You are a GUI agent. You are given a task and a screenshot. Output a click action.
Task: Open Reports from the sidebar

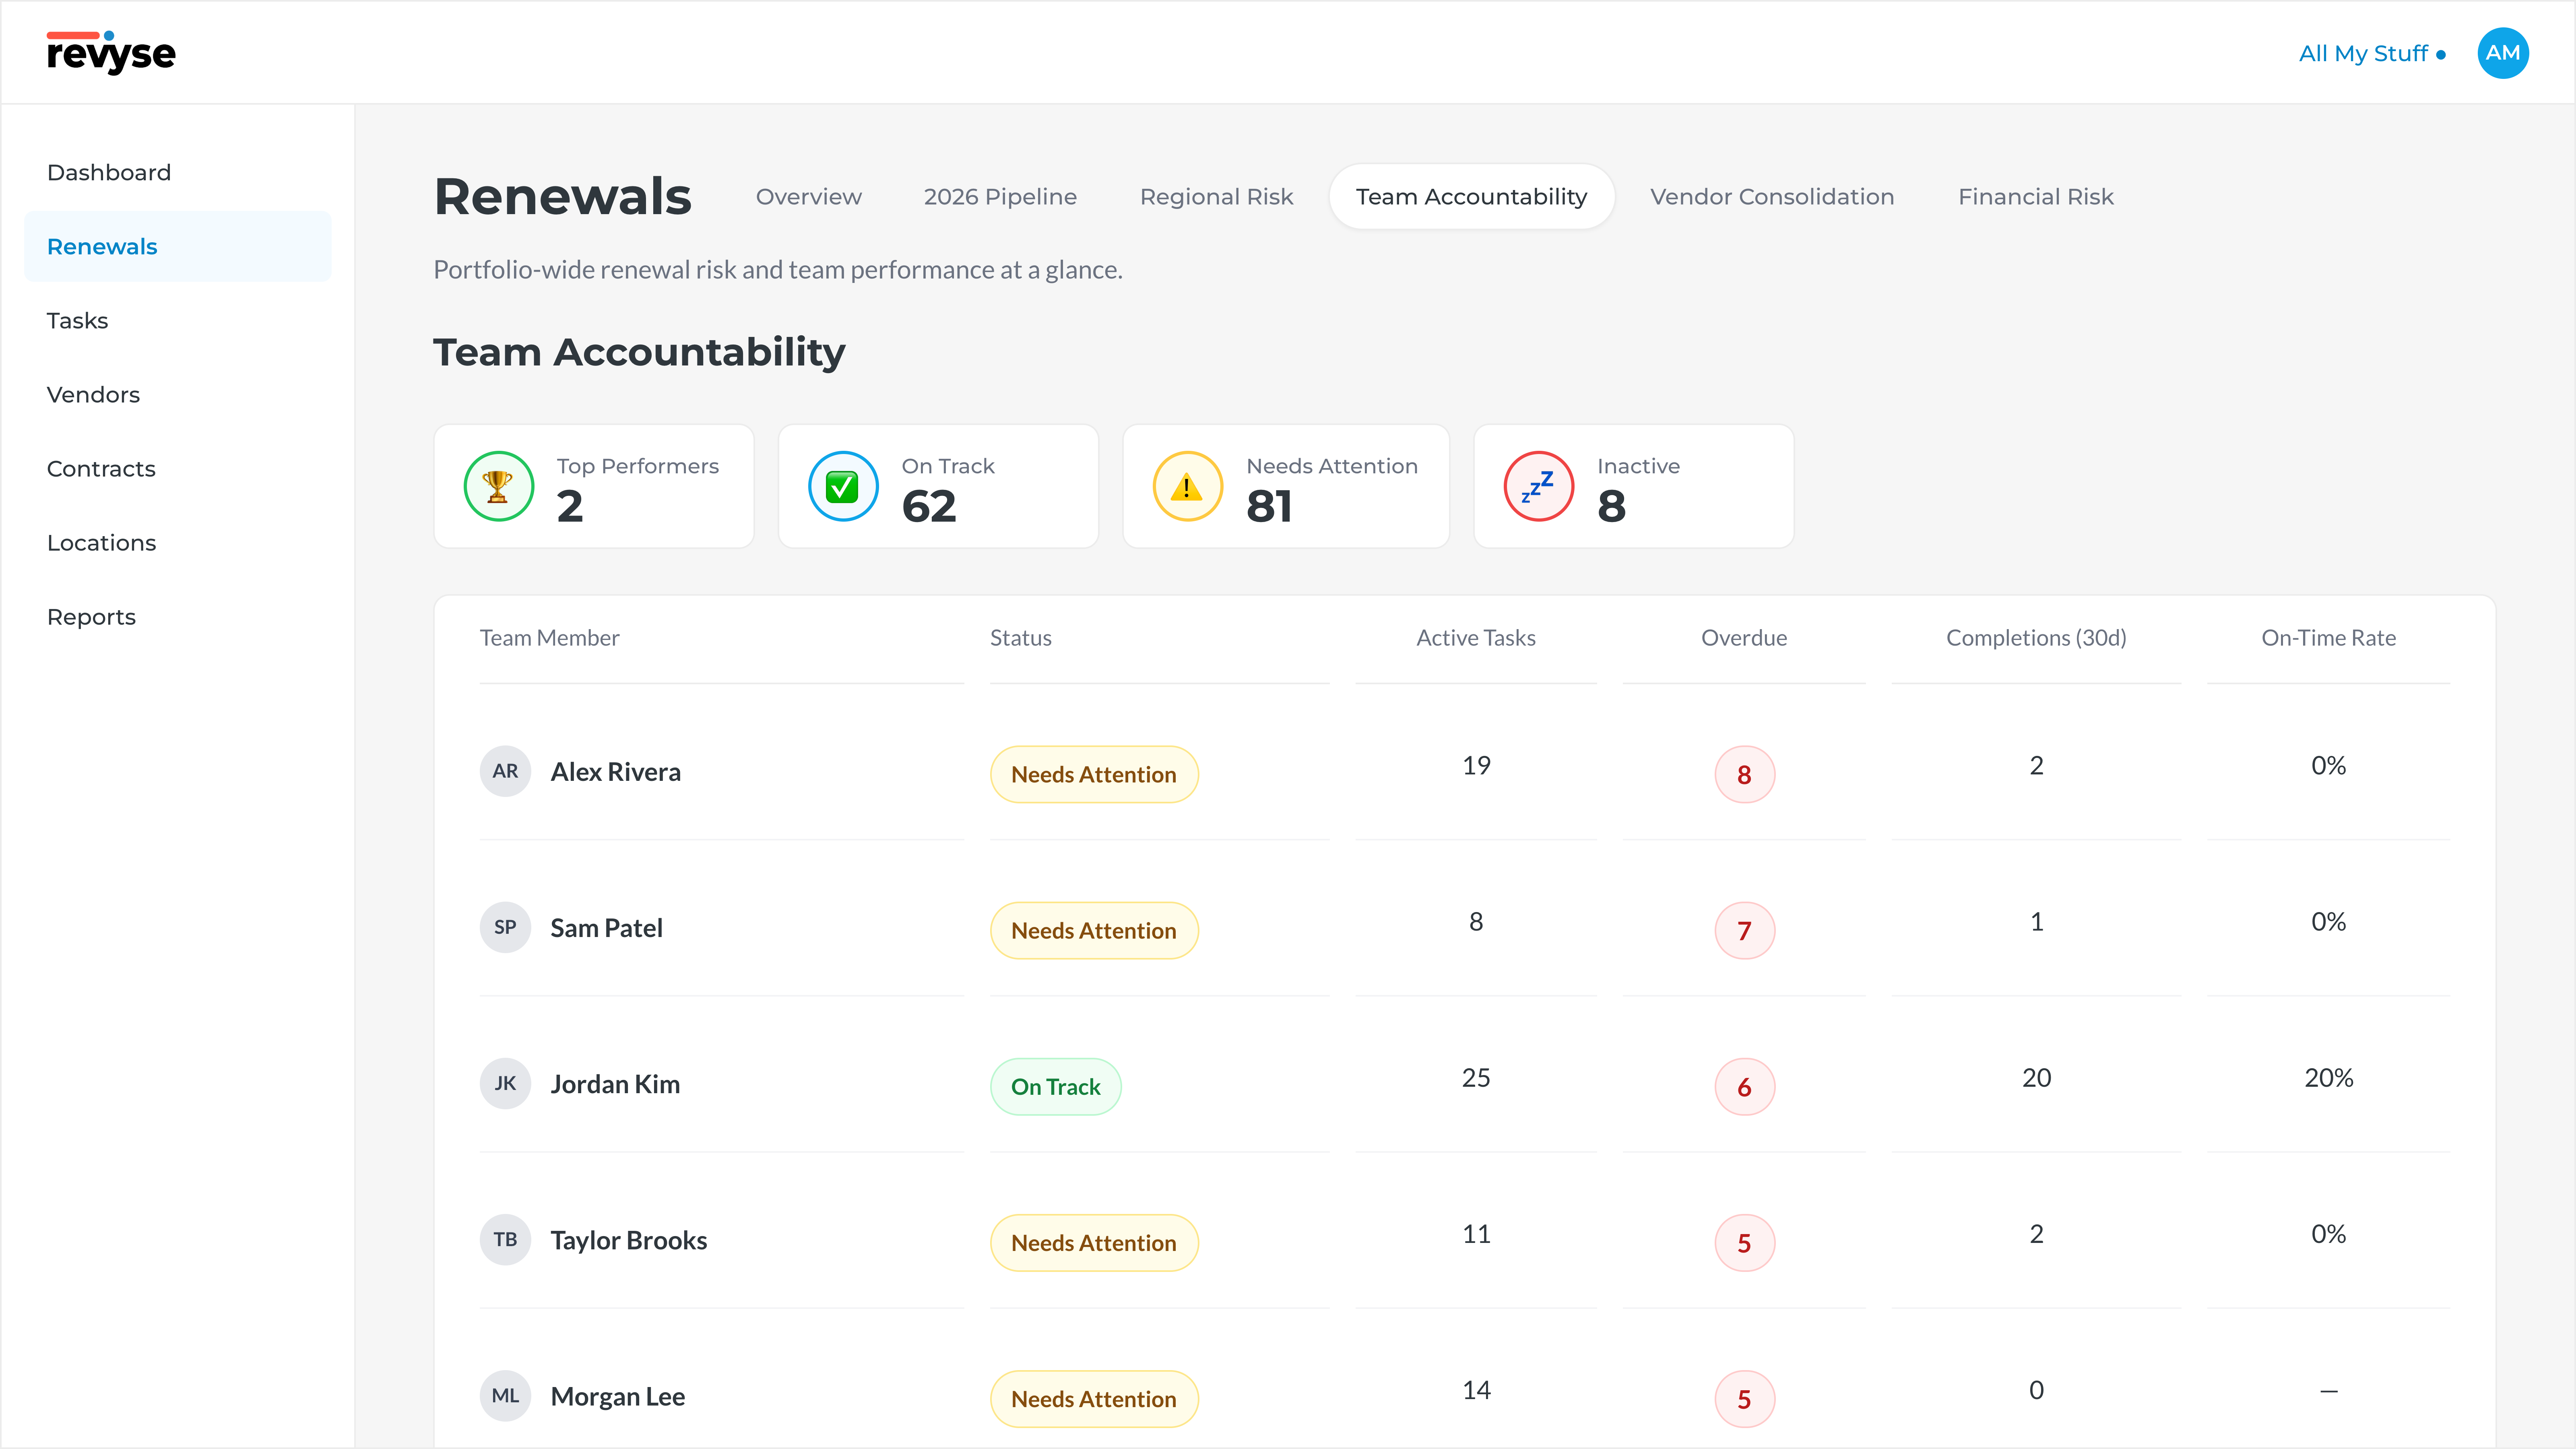(91, 617)
